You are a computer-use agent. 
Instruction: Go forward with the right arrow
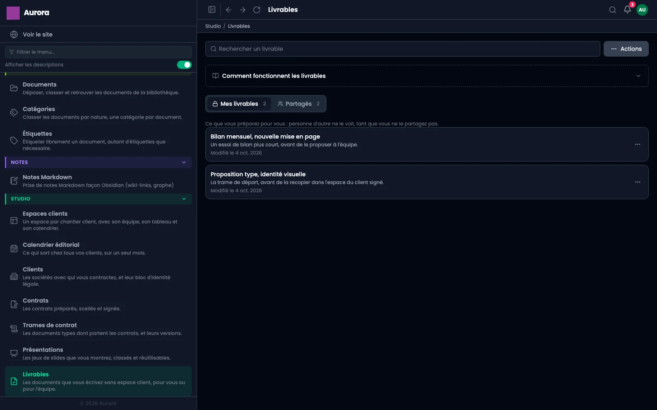(x=243, y=9)
